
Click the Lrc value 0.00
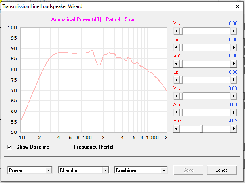233,40
